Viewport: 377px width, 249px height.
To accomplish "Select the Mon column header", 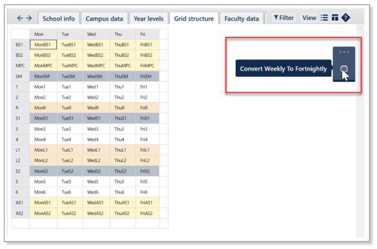I will pos(43,34).
